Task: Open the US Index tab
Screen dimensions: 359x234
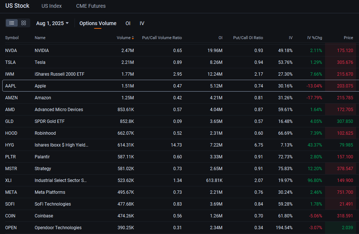Action: pyautogui.click(x=52, y=6)
